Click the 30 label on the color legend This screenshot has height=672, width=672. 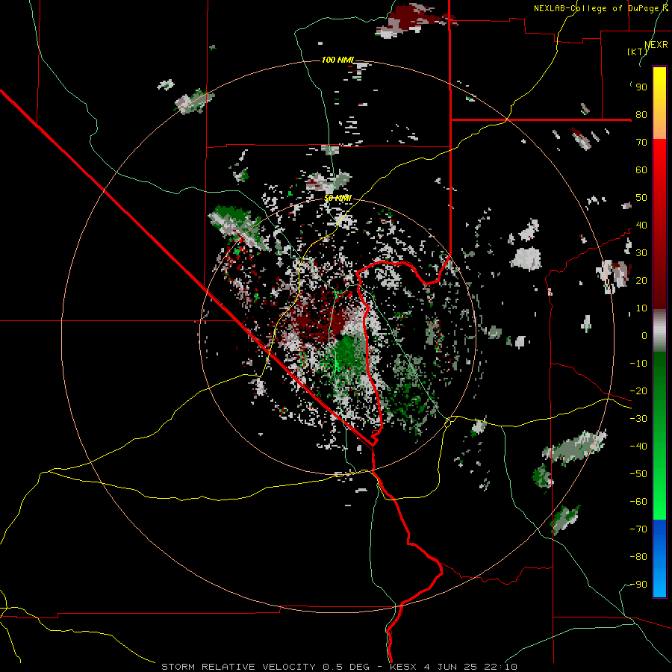coord(641,253)
